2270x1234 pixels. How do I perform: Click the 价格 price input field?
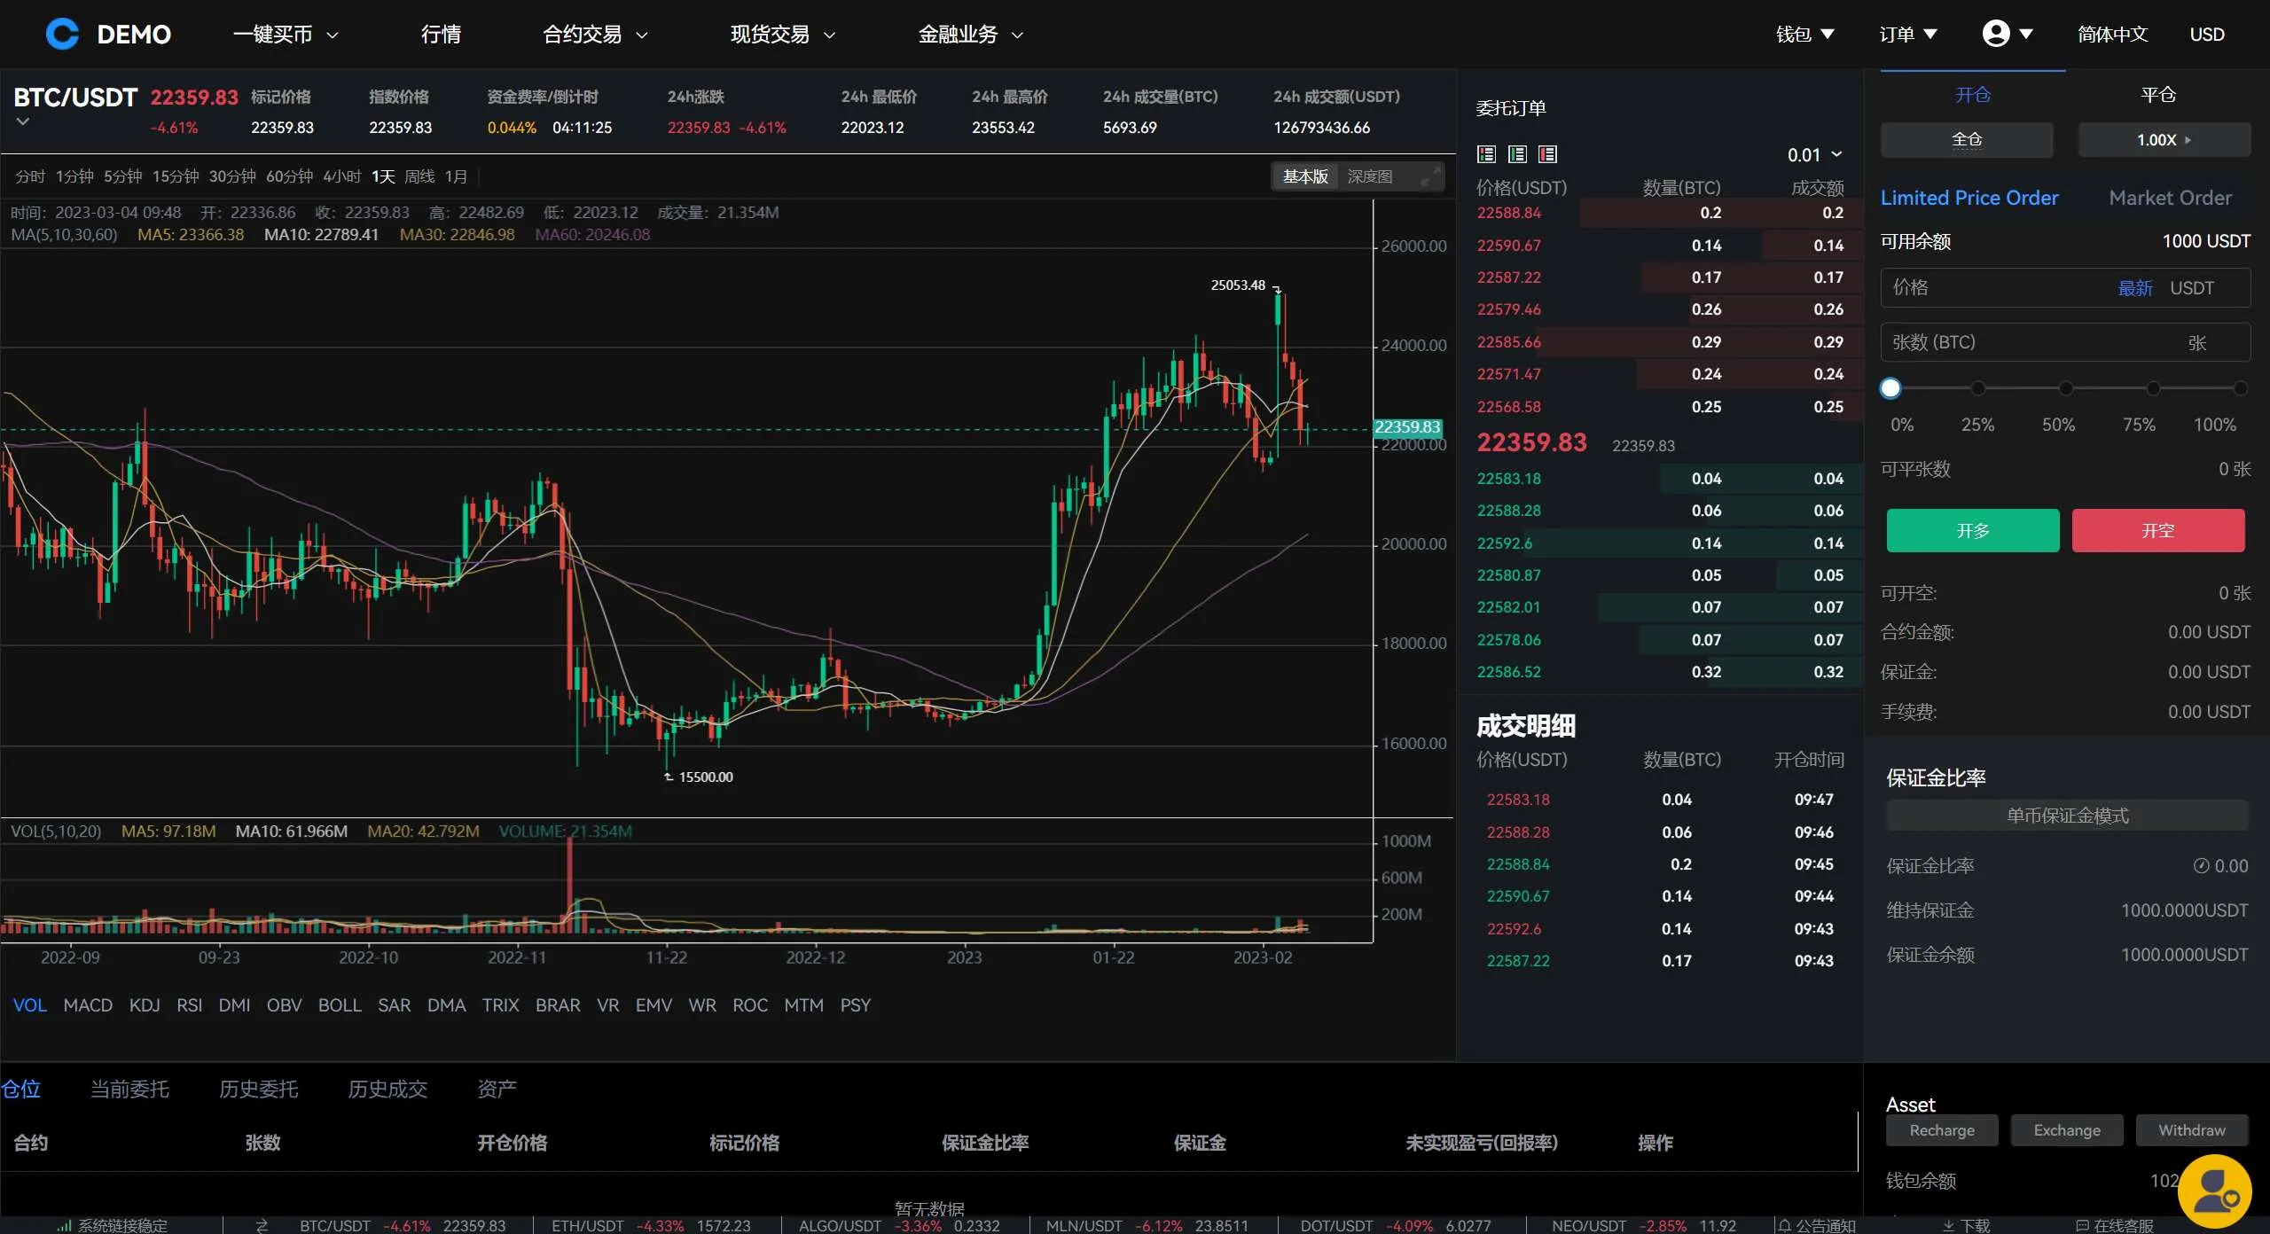pos(1995,288)
